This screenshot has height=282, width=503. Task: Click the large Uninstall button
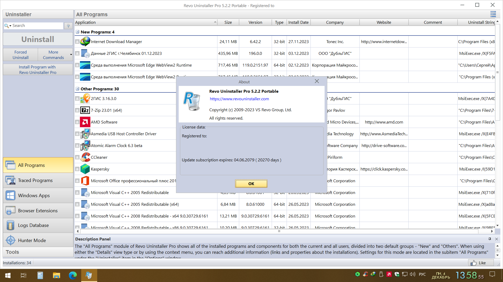[38, 39]
